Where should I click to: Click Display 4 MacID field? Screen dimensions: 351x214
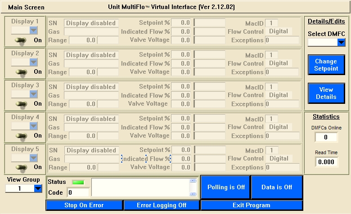[x=271, y=119]
